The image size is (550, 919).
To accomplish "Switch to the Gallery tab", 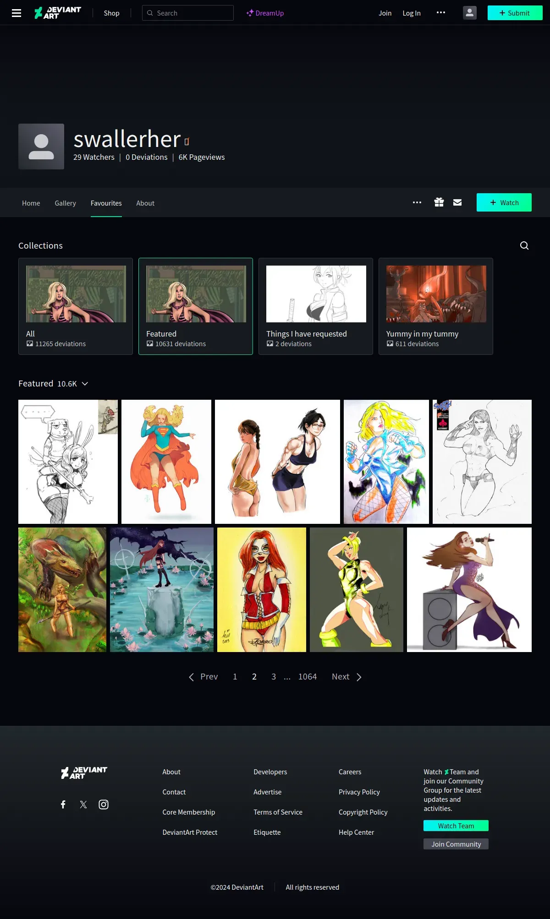I will click(66, 203).
